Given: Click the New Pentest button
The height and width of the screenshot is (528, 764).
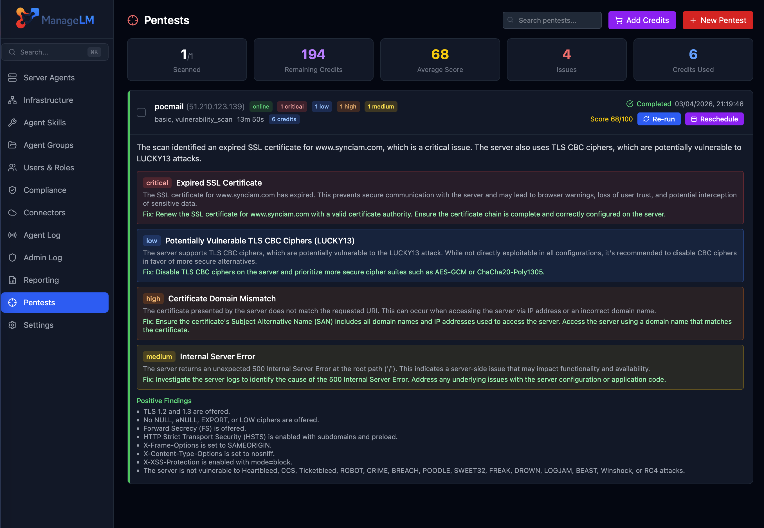Looking at the screenshot, I should coord(718,20).
